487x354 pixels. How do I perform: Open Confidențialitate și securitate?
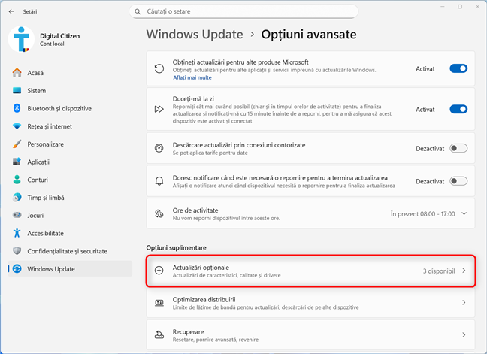pyautogui.click(x=70, y=251)
